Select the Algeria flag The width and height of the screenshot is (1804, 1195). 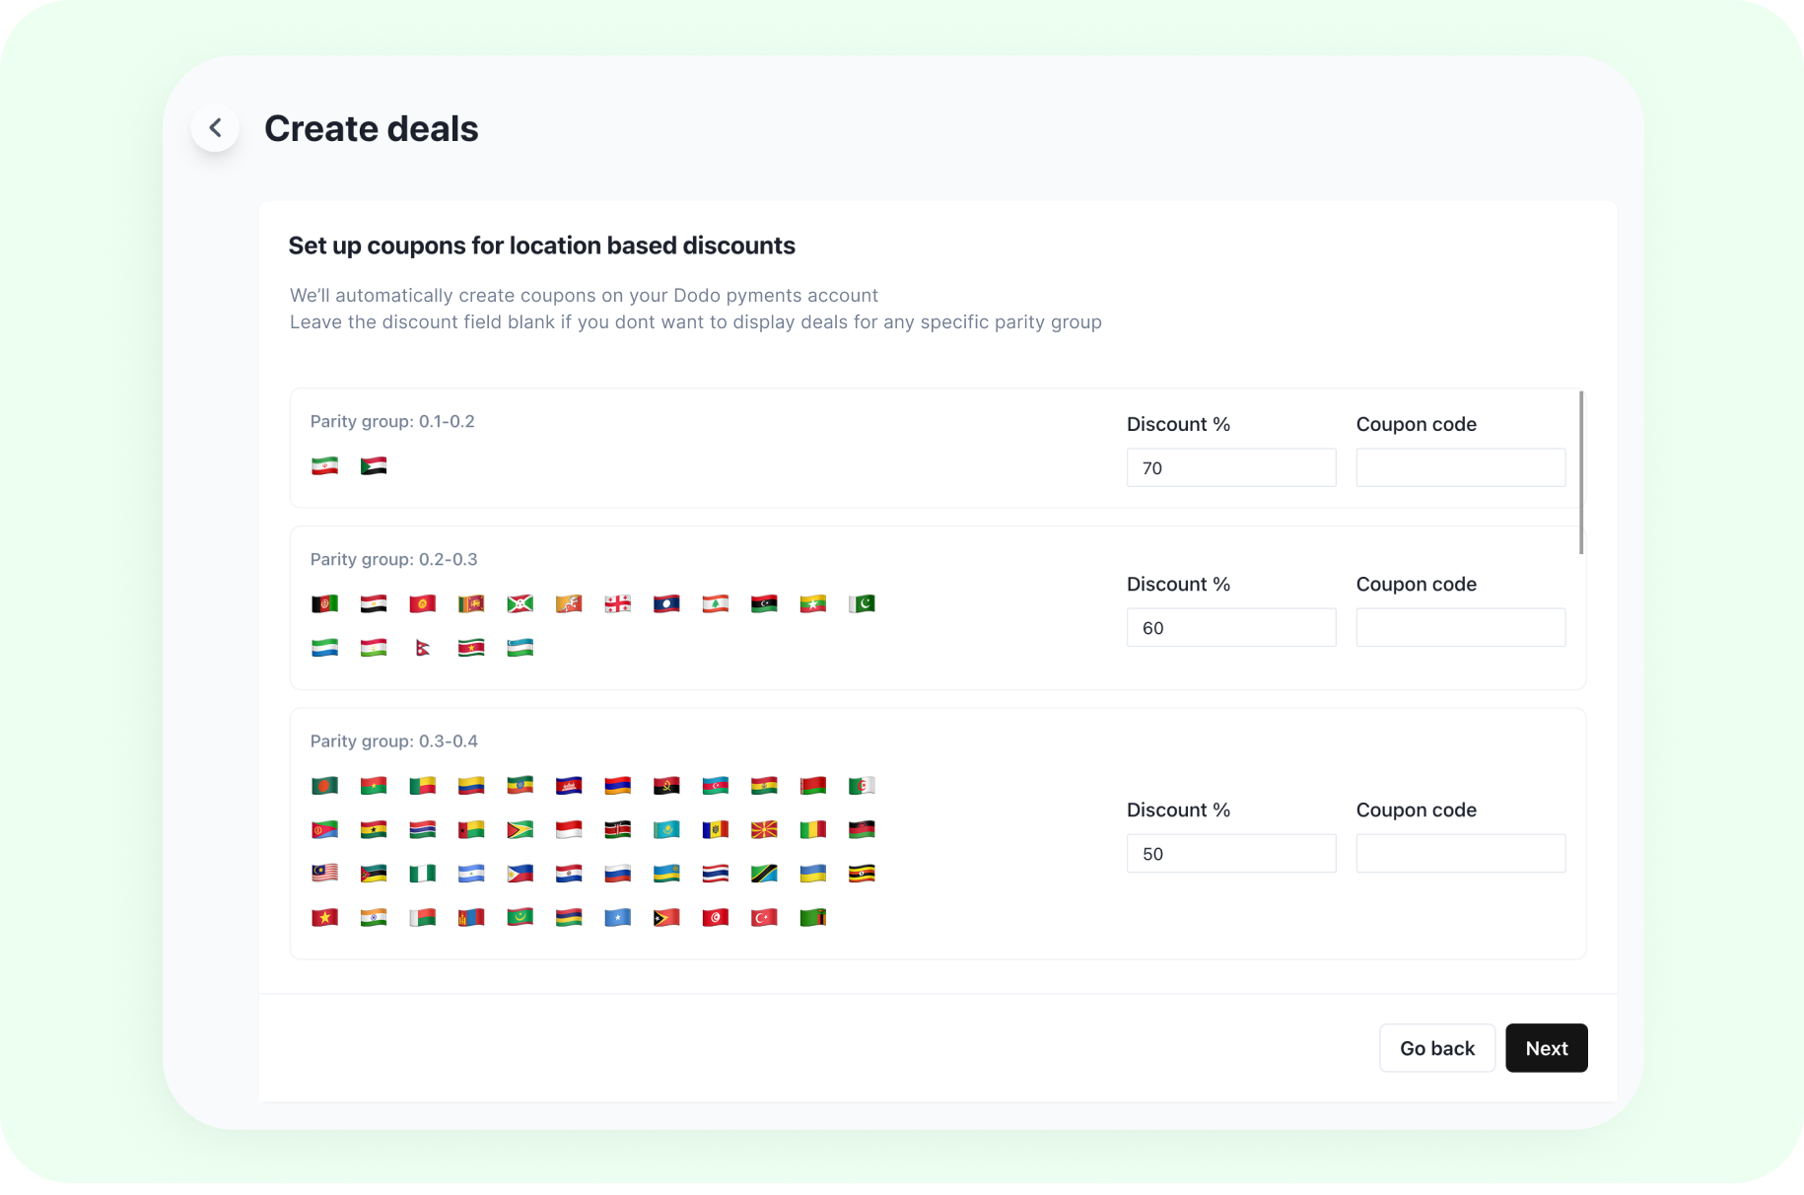coord(862,786)
